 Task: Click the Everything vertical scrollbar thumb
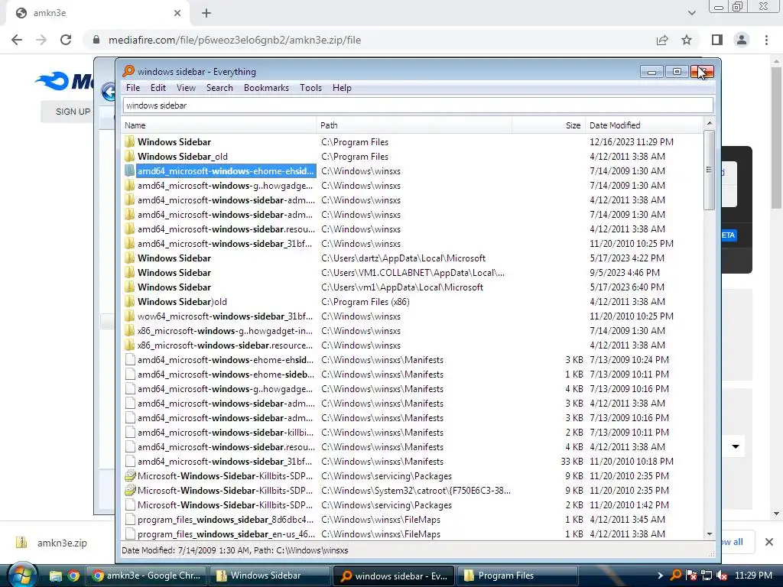[709, 170]
